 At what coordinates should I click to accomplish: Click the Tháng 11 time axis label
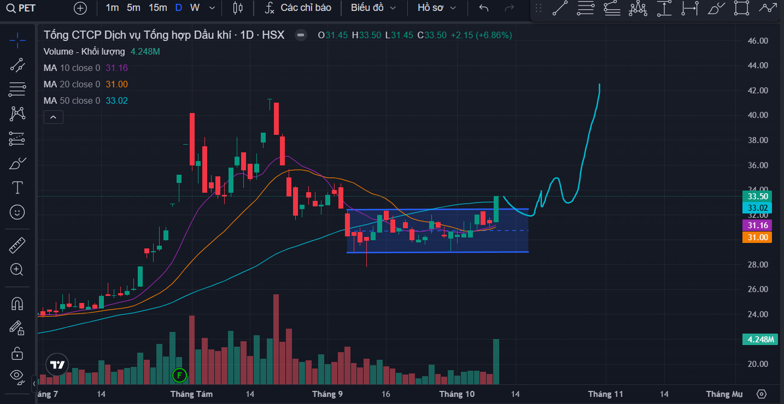[606, 394]
